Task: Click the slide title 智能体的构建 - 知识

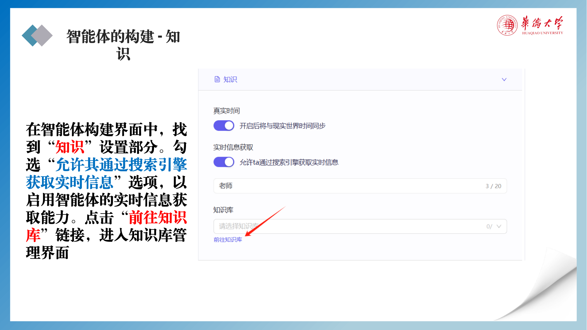Action: point(123,45)
